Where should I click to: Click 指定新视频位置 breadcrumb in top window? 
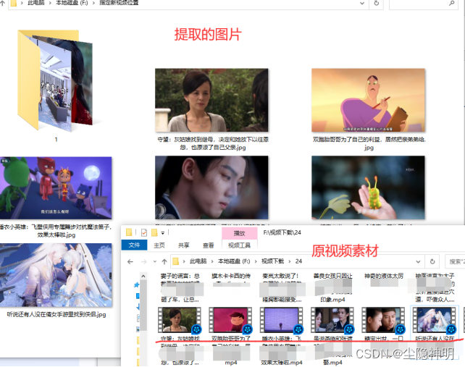pyautogui.click(x=119, y=3)
